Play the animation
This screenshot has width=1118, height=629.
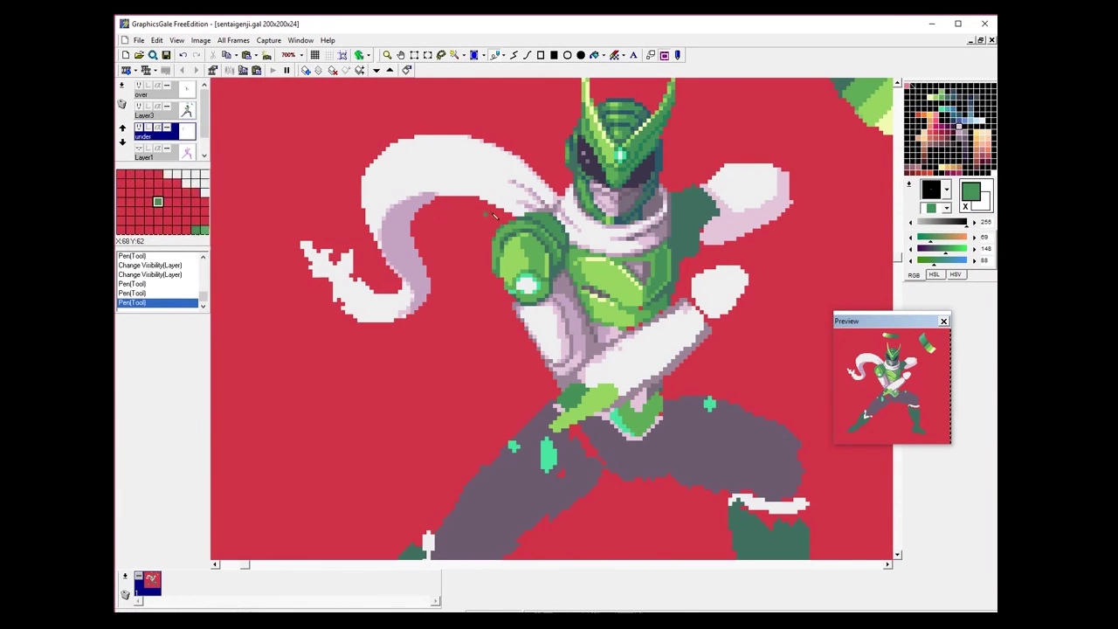[x=273, y=70]
